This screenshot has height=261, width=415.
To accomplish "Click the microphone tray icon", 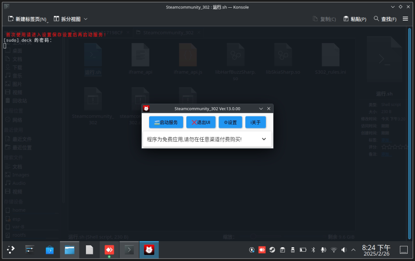I will [x=323, y=250].
